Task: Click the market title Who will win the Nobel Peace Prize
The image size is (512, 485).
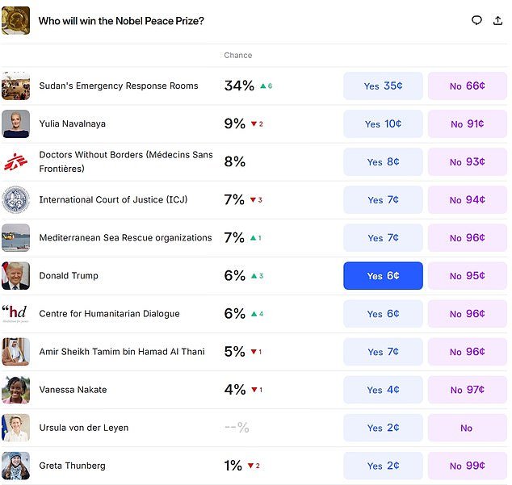Action: coord(121,20)
